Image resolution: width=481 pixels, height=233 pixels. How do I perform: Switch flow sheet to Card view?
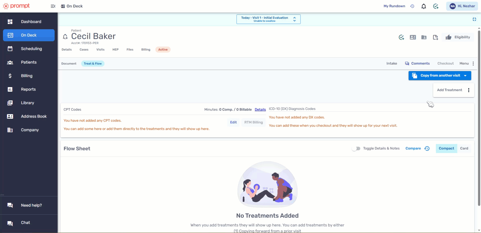point(464,148)
